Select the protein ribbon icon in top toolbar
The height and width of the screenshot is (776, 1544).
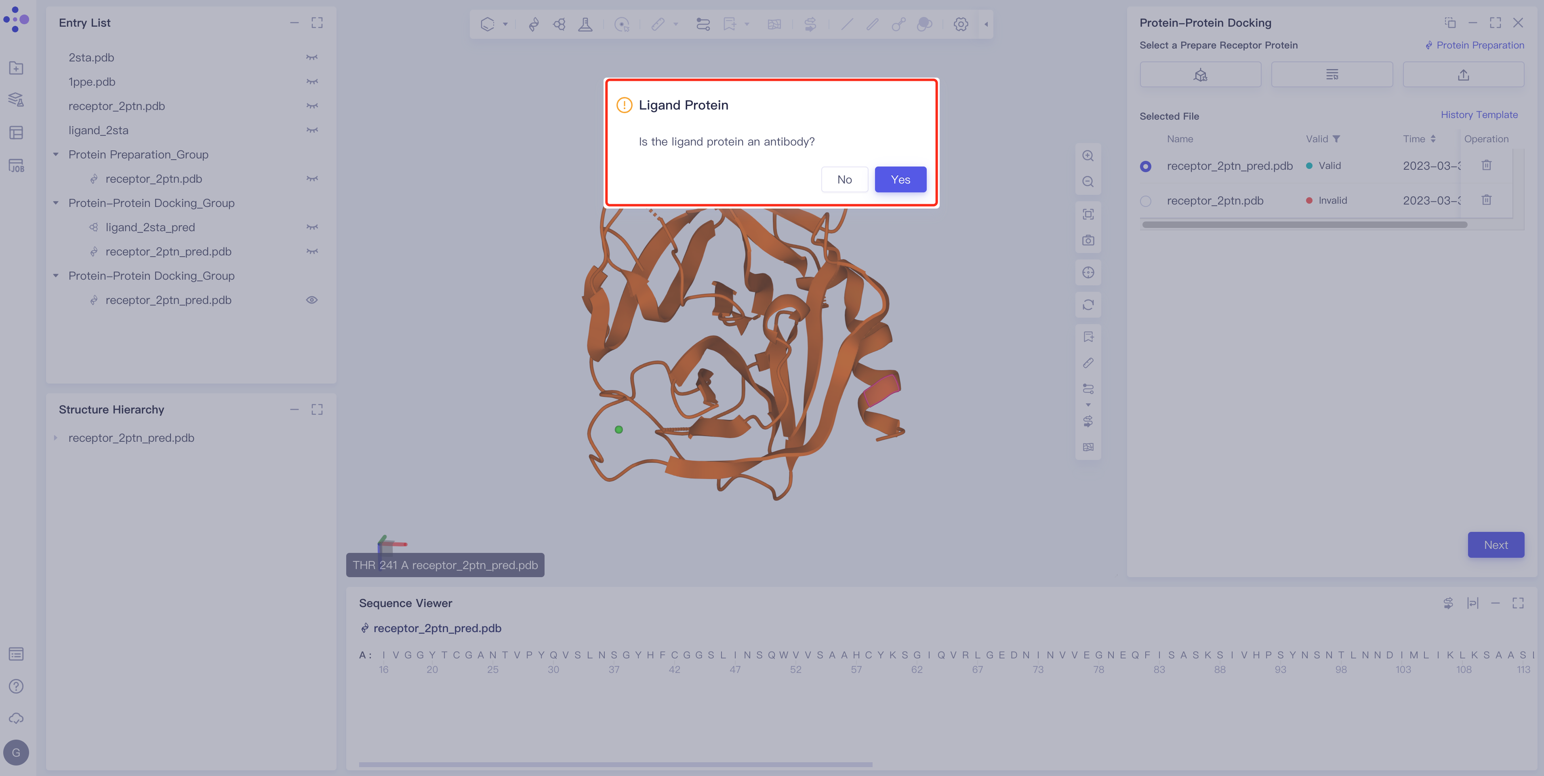point(533,24)
